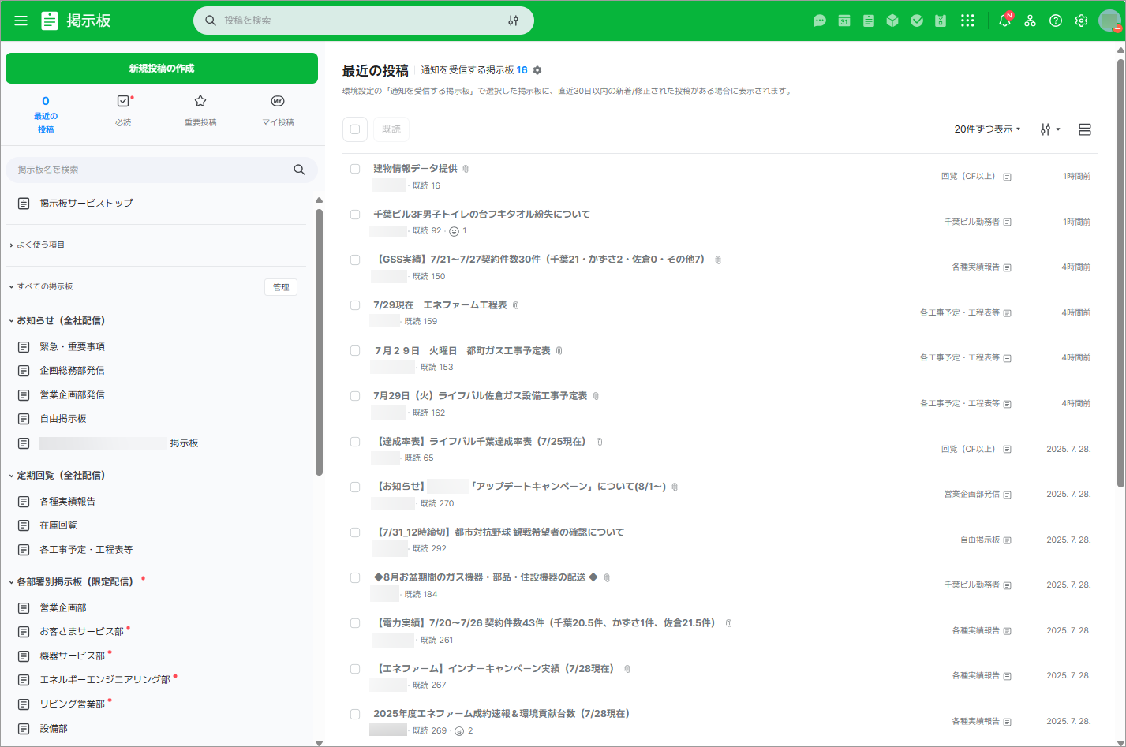Switch list layout using the view icon

[1084, 129]
